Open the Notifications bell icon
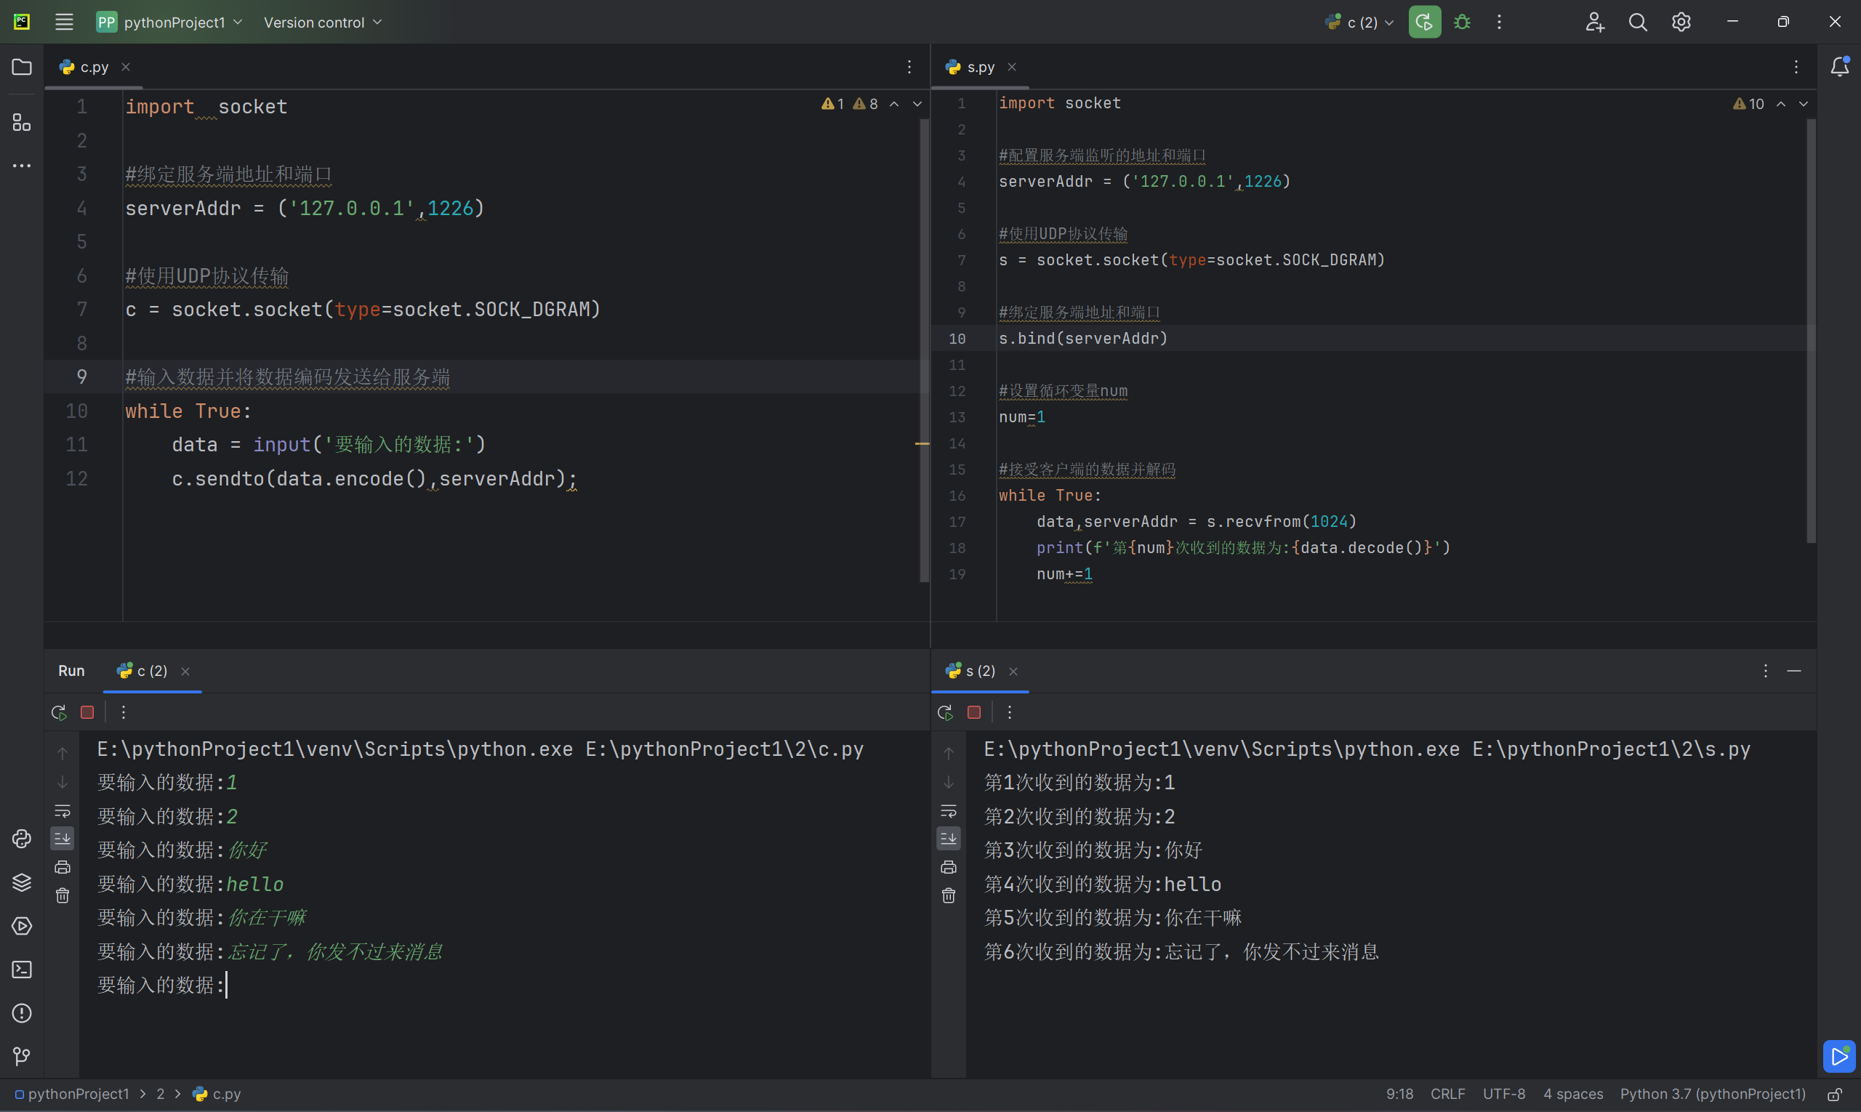The width and height of the screenshot is (1861, 1112). 1839,67
